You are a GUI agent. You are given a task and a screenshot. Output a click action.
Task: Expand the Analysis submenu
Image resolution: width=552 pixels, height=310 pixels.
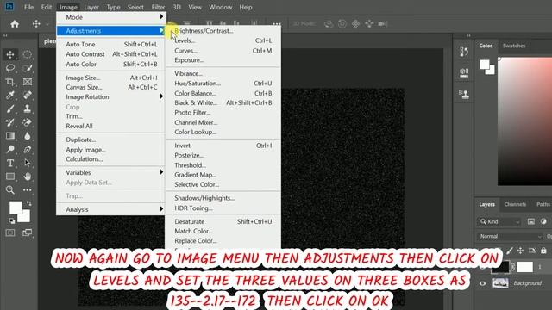point(111,209)
